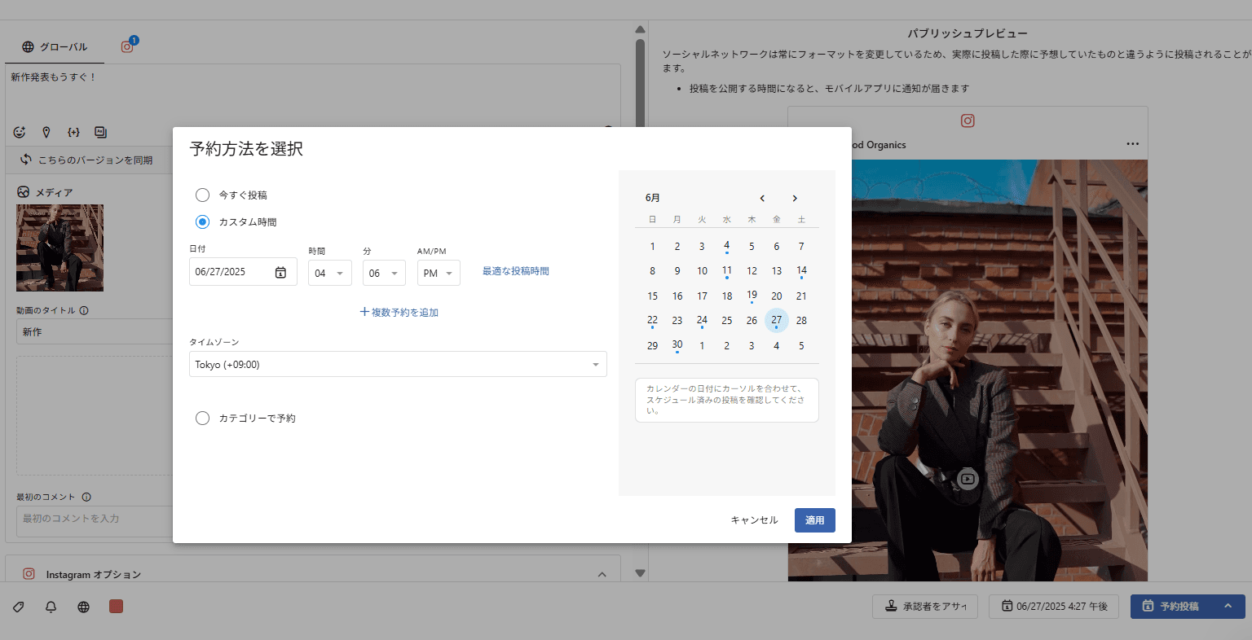Select the カテゴリーで予約 radio option
Image resolution: width=1252 pixels, height=640 pixels.
(203, 419)
